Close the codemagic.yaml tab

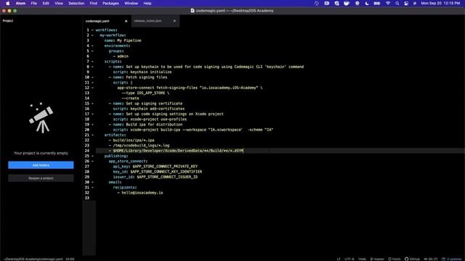click(126, 21)
